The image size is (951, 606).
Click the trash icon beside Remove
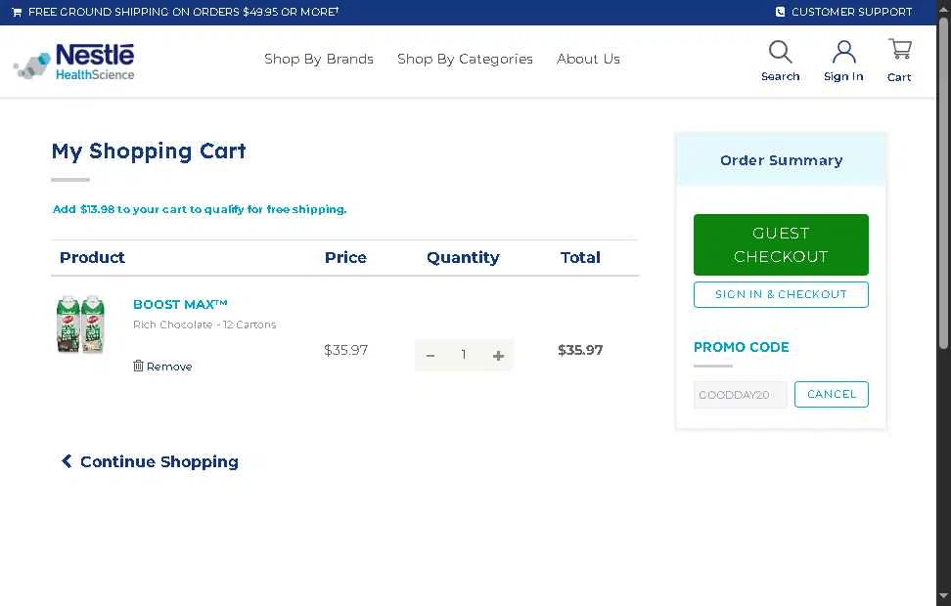pos(138,366)
